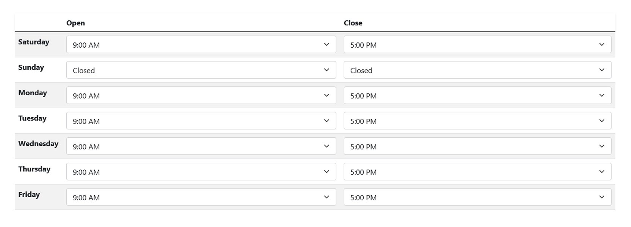Open Wednesday opening hours dropdown
Viewport: 631px width, 227px height.
click(201, 146)
